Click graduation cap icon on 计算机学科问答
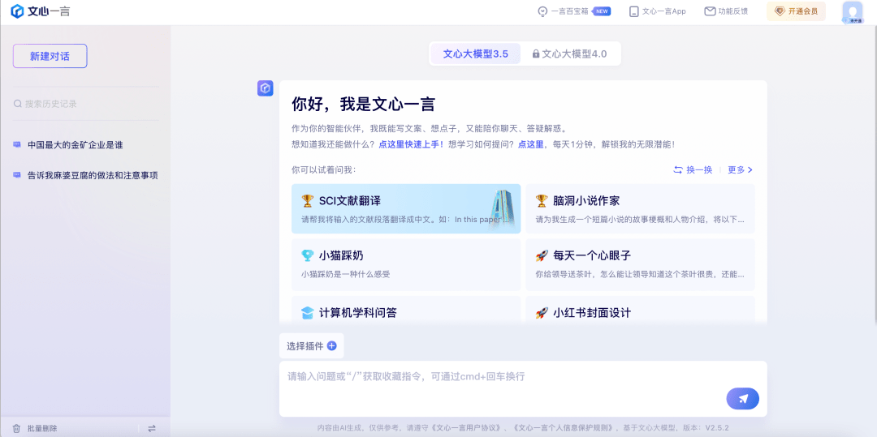The image size is (877, 437). [308, 312]
